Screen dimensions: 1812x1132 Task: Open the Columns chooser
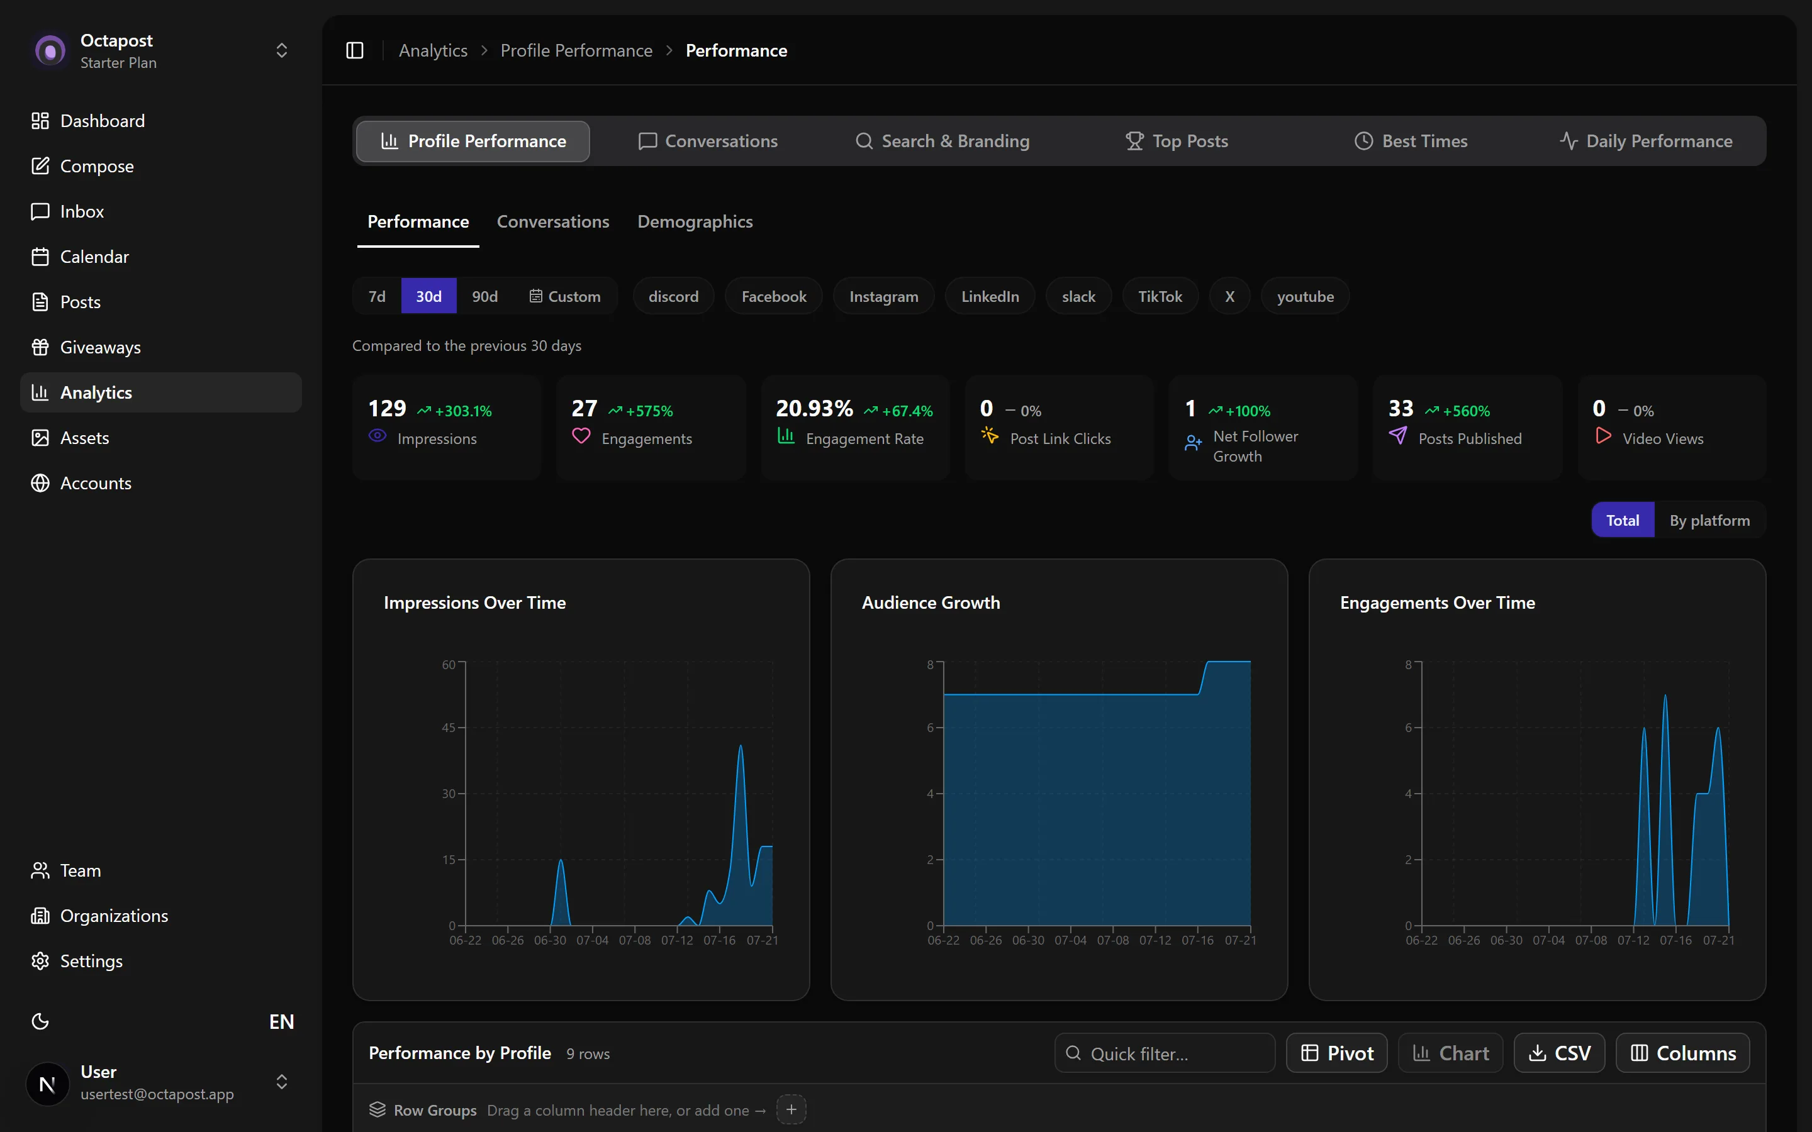(x=1682, y=1053)
